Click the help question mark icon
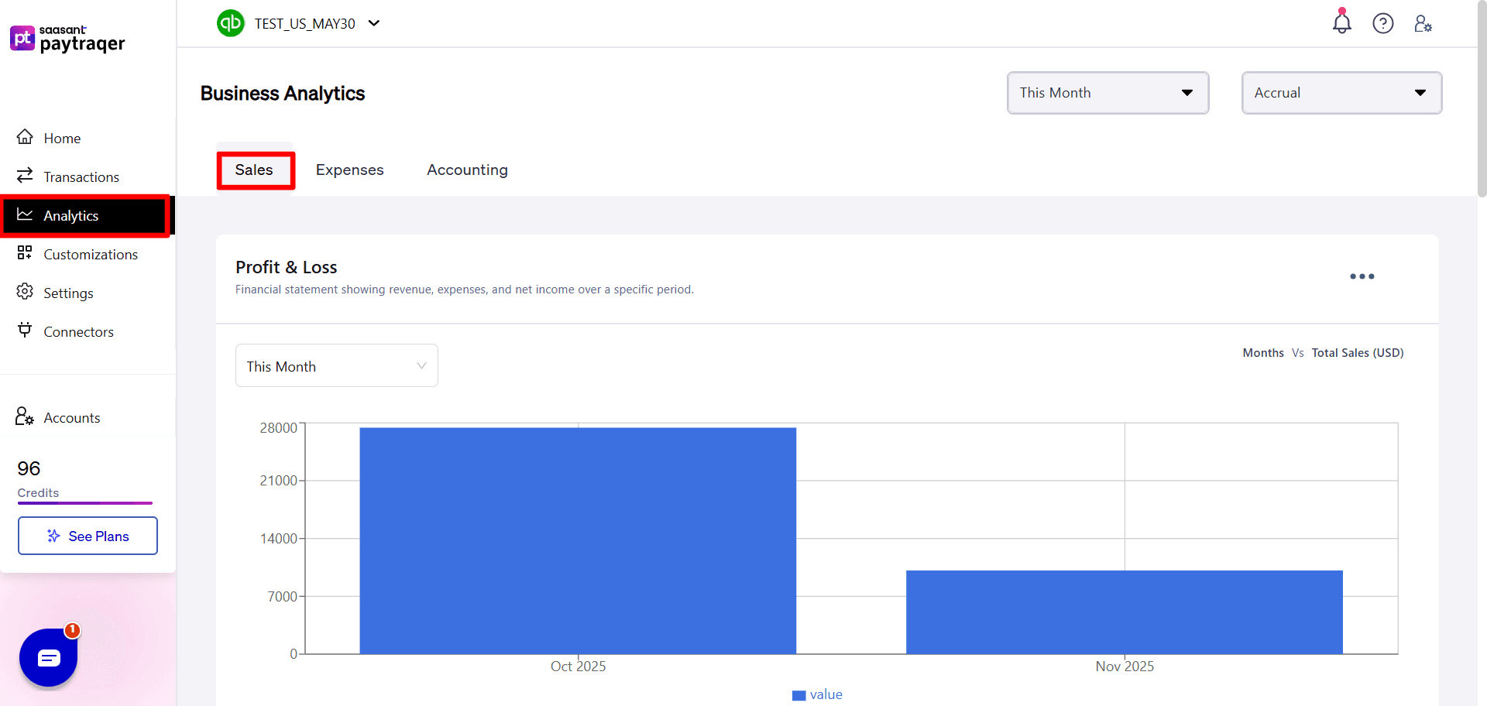Screen dimensions: 1487x706 (1383, 23)
